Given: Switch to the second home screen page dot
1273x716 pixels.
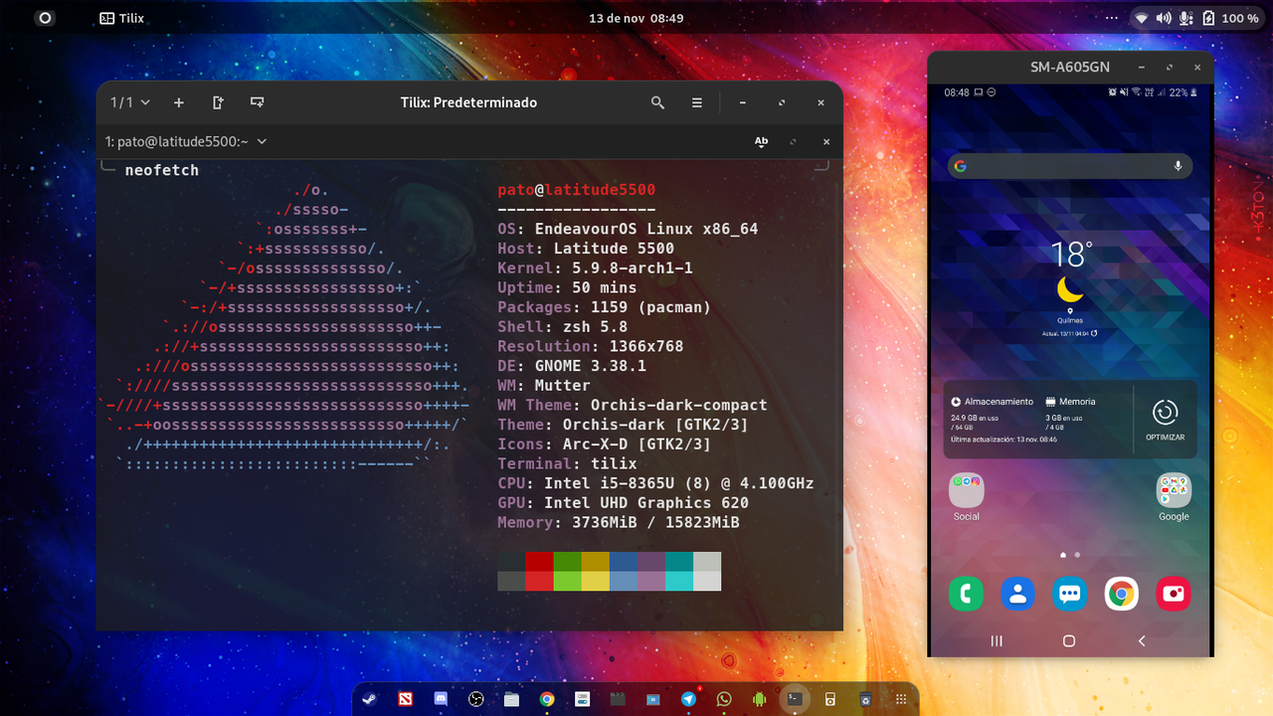Looking at the screenshot, I should click(1078, 555).
